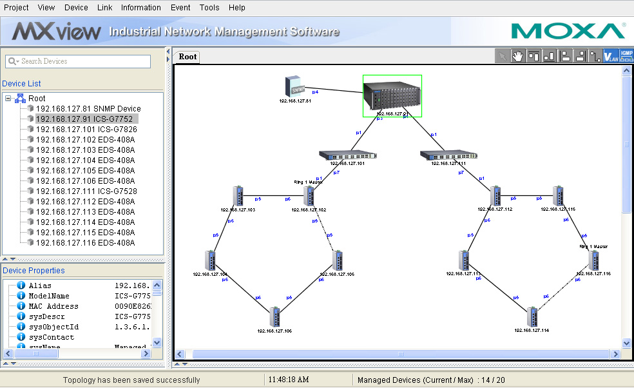Align selected devices to top
The image size is (634, 388).
coord(533,56)
